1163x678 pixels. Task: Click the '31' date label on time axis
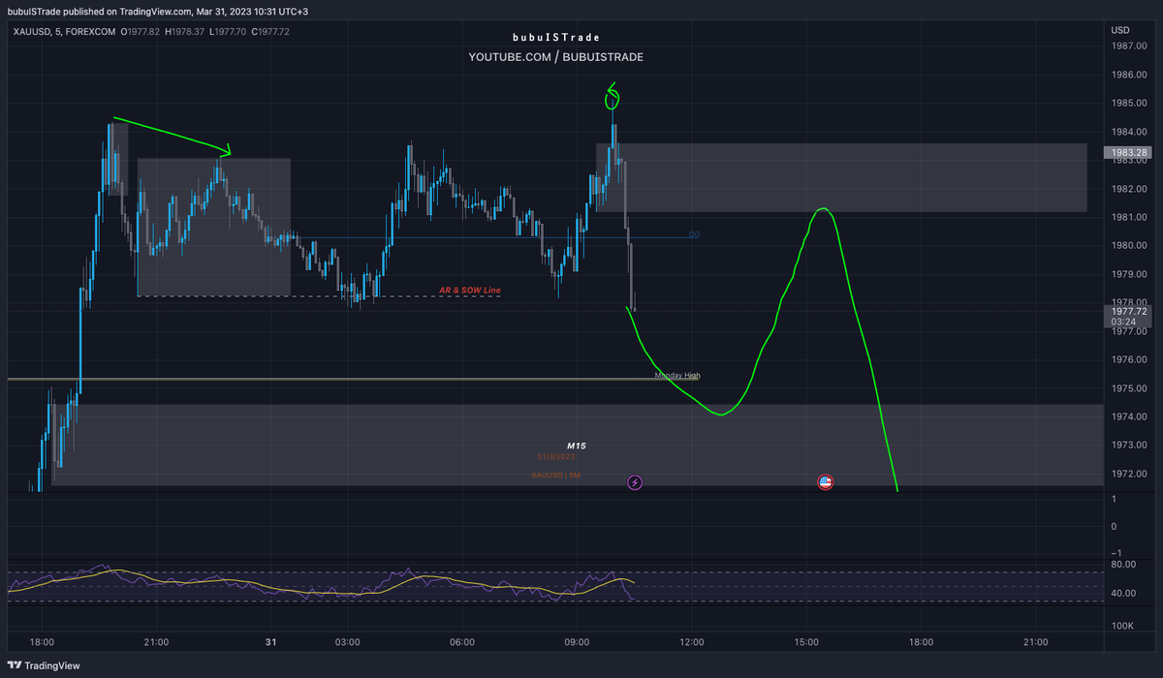[x=271, y=641]
